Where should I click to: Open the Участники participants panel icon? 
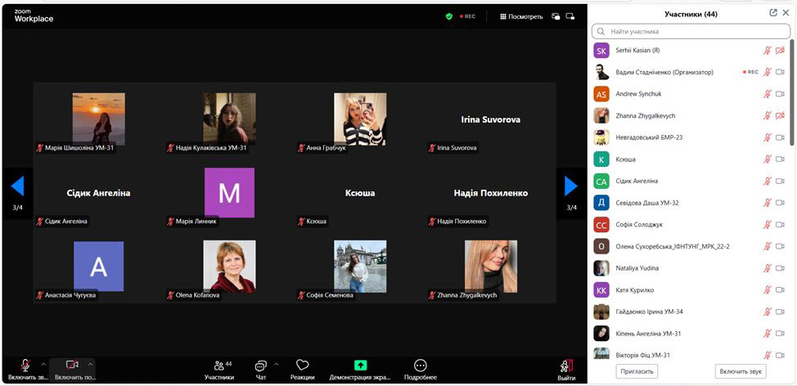point(218,366)
